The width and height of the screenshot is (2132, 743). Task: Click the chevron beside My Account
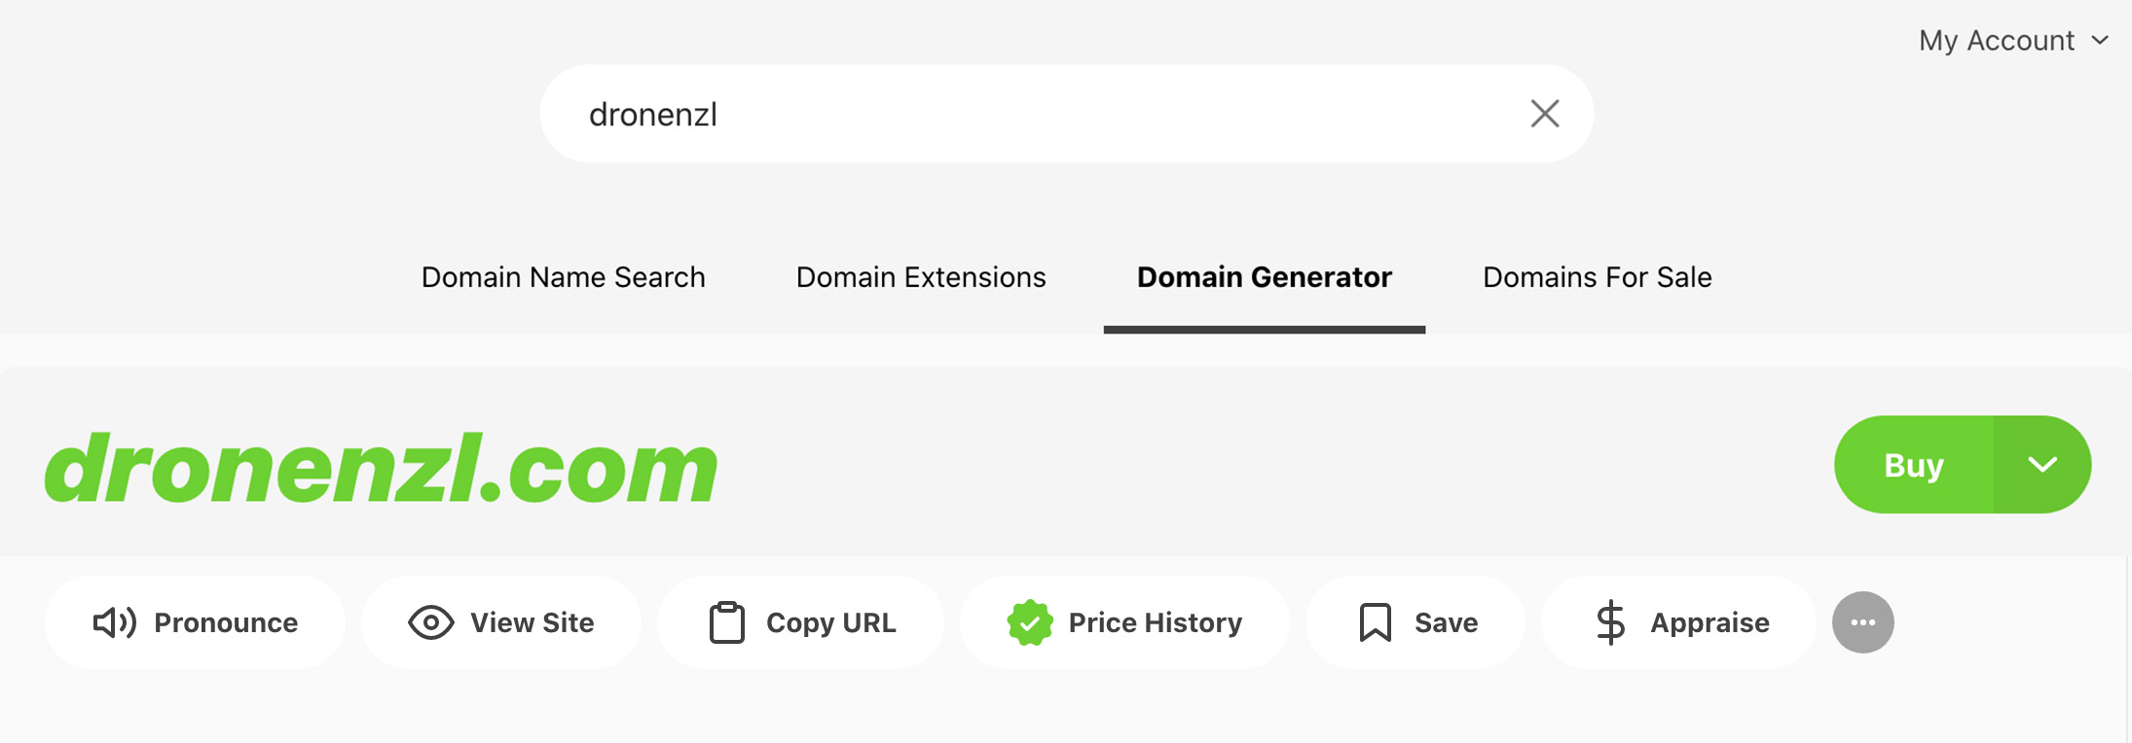click(x=2100, y=41)
